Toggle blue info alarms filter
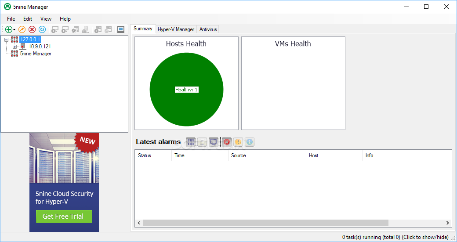457x242 pixels. (x=250, y=142)
